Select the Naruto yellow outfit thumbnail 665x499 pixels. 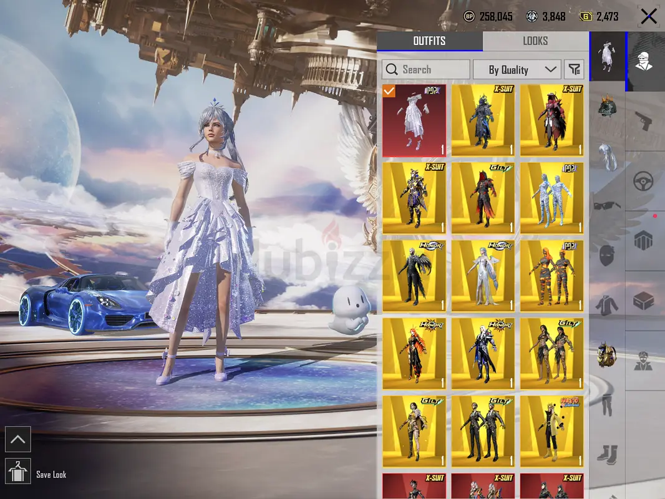click(551, 432)
